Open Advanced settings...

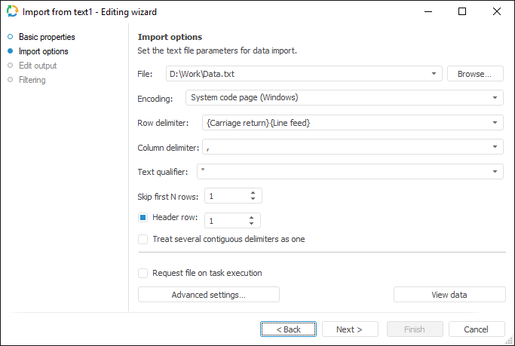(x=209, y=295)
